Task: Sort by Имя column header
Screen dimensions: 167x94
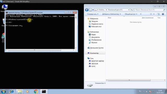Action: click(x=109, y=18)
